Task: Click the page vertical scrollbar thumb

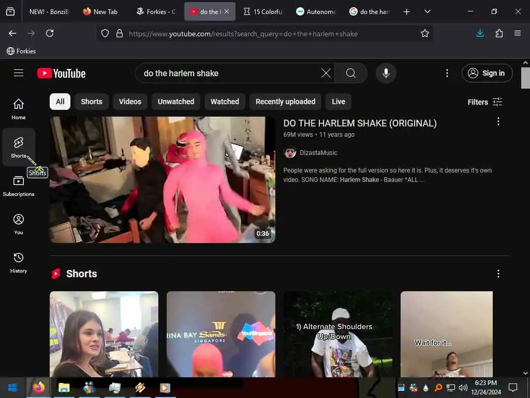Action: pyautogui.click(x=525, y=78)
